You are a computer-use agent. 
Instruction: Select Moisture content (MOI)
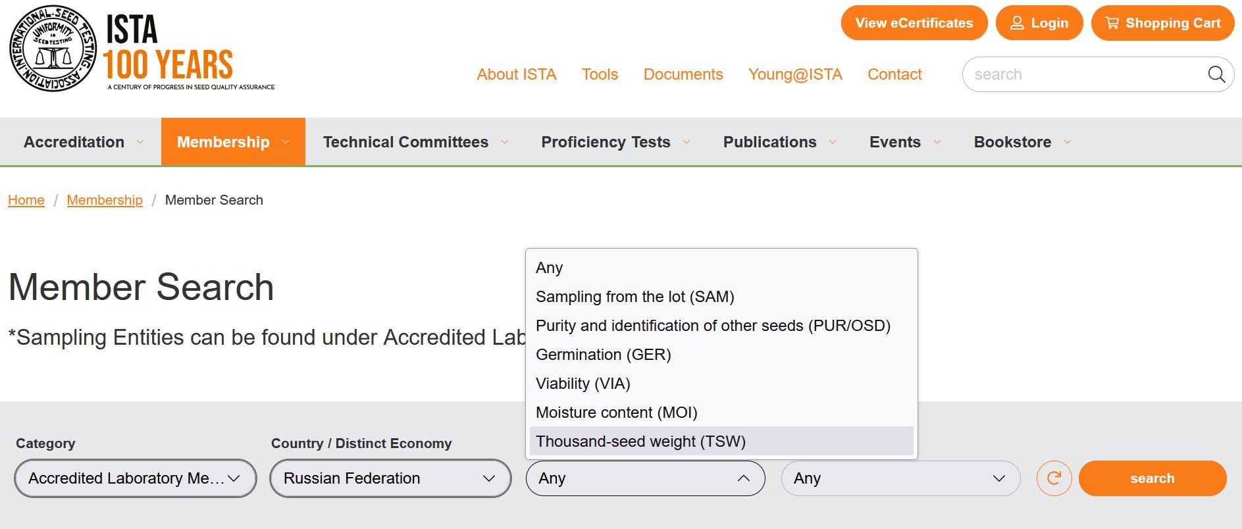pyautogui.click(x=721, y=413)
